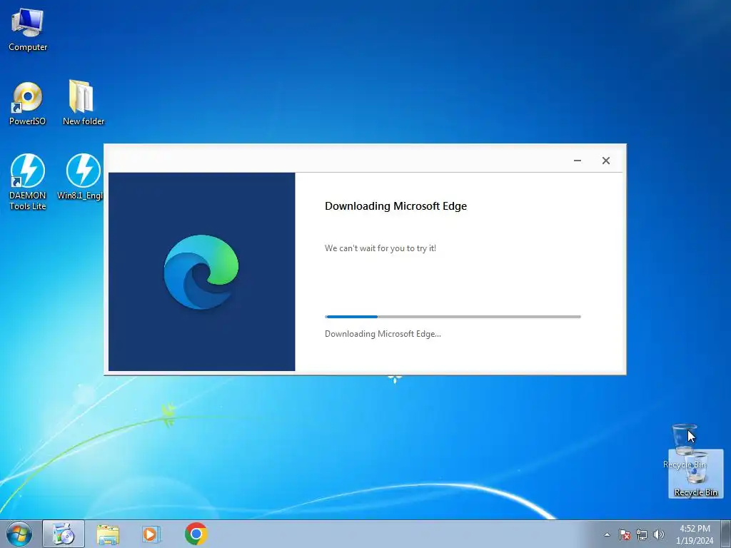Viewport: 731px width, 548px height.
Task: Click the taskbar clock showing 4:52 PM
Action: pyautogui.click(x=695, y=534)
